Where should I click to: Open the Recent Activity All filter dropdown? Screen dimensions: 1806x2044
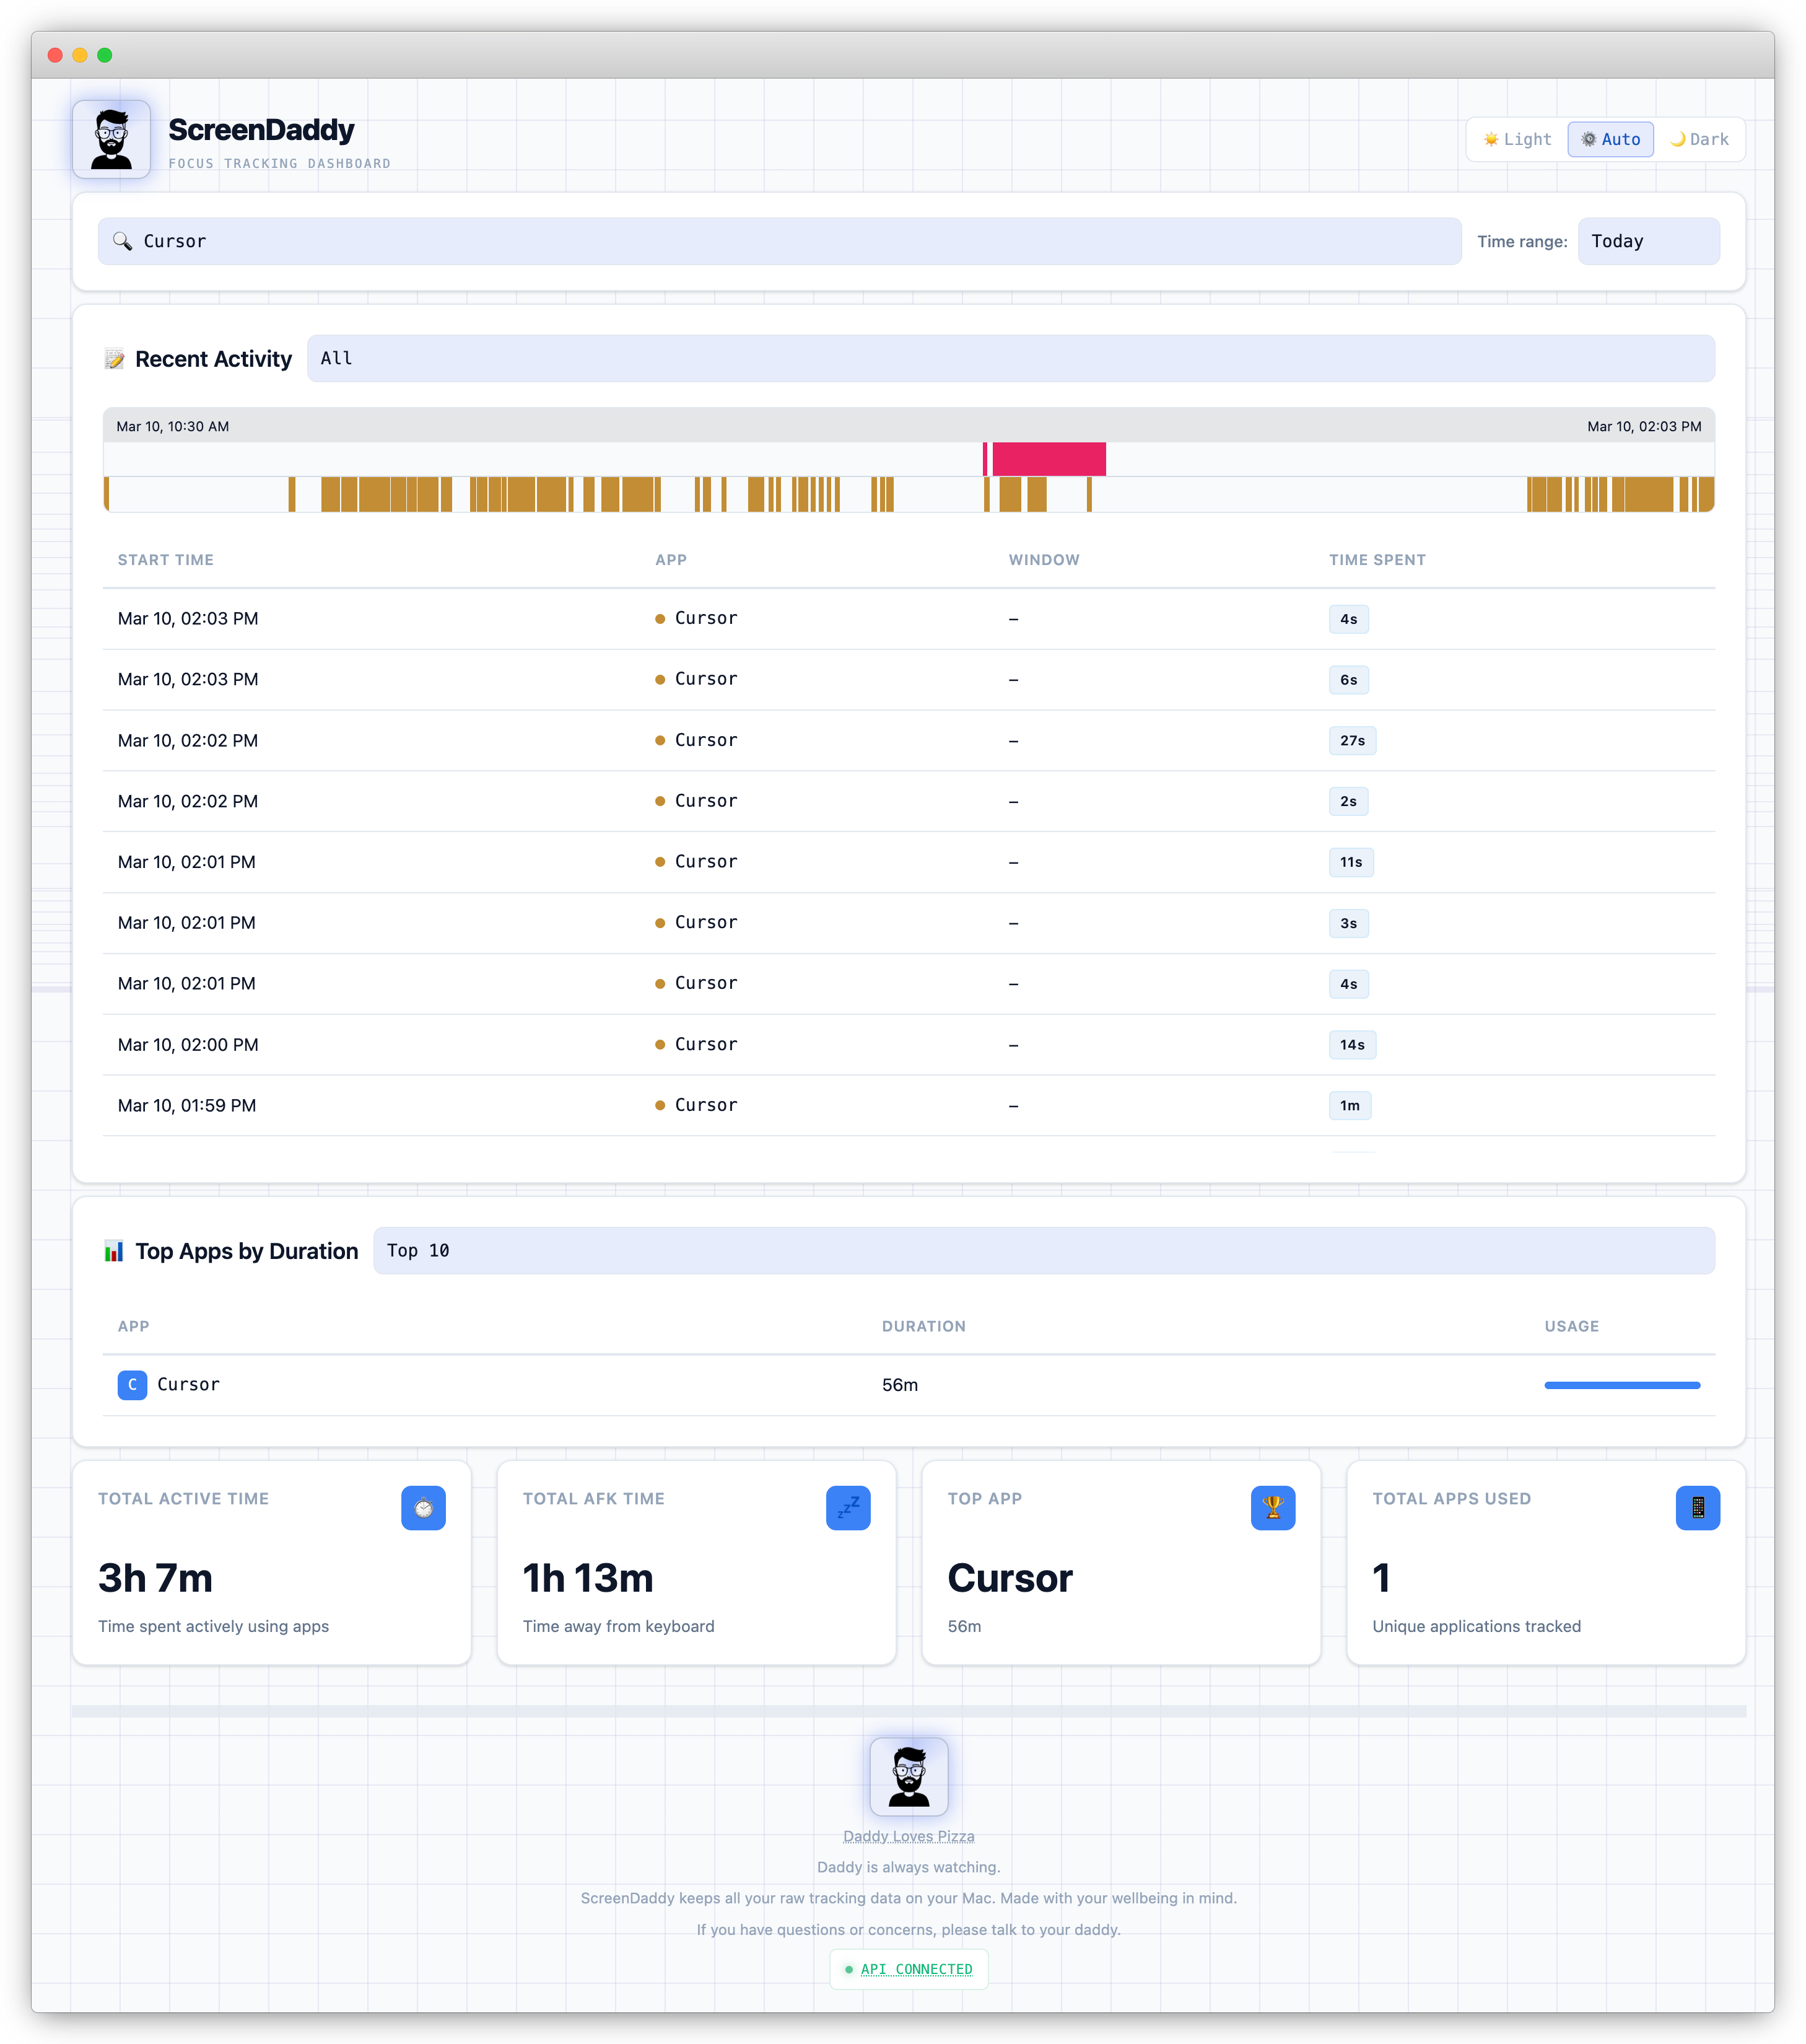point(1010,358)
